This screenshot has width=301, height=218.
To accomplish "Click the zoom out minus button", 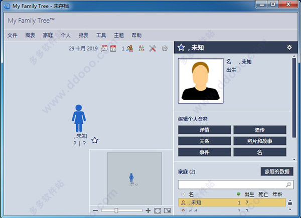I will point(95,210).
